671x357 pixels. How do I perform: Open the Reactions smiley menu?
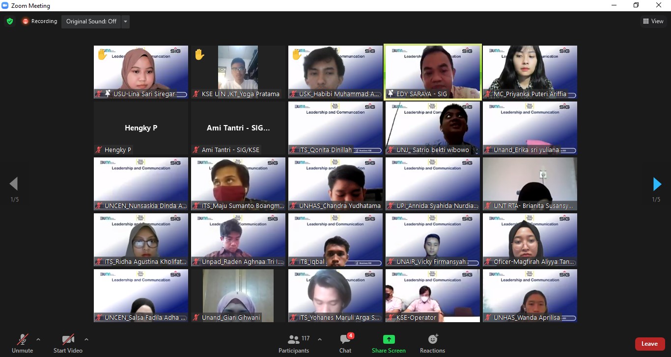[x=432, y=340]
